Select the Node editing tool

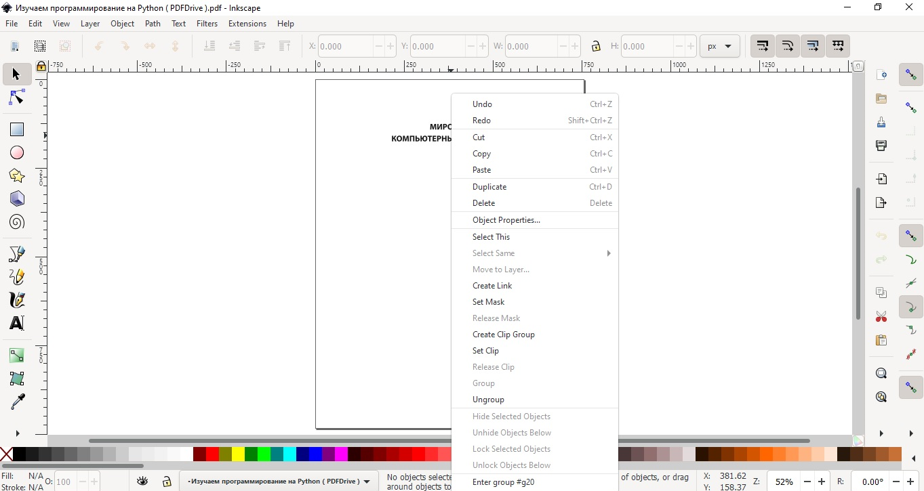(17, 99)
